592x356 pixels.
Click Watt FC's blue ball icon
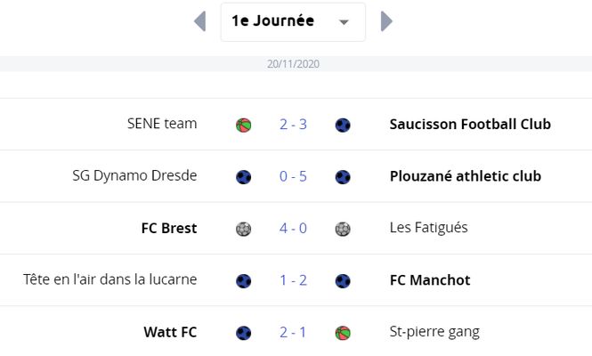[x=244, y=333]
